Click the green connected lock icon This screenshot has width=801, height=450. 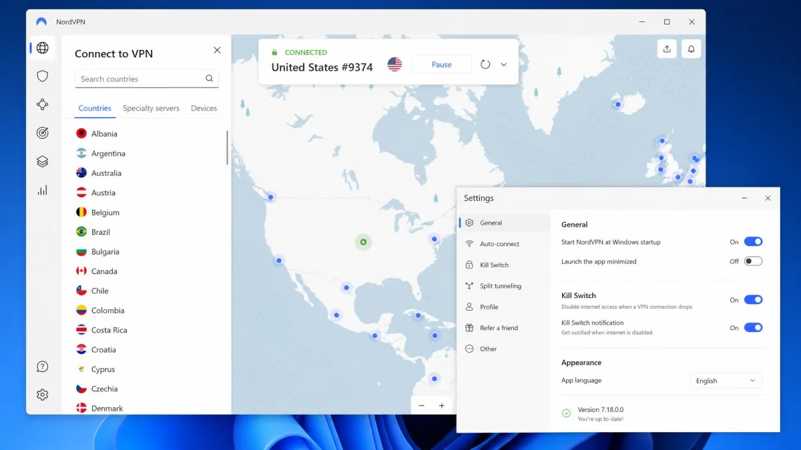coord(274,52)
